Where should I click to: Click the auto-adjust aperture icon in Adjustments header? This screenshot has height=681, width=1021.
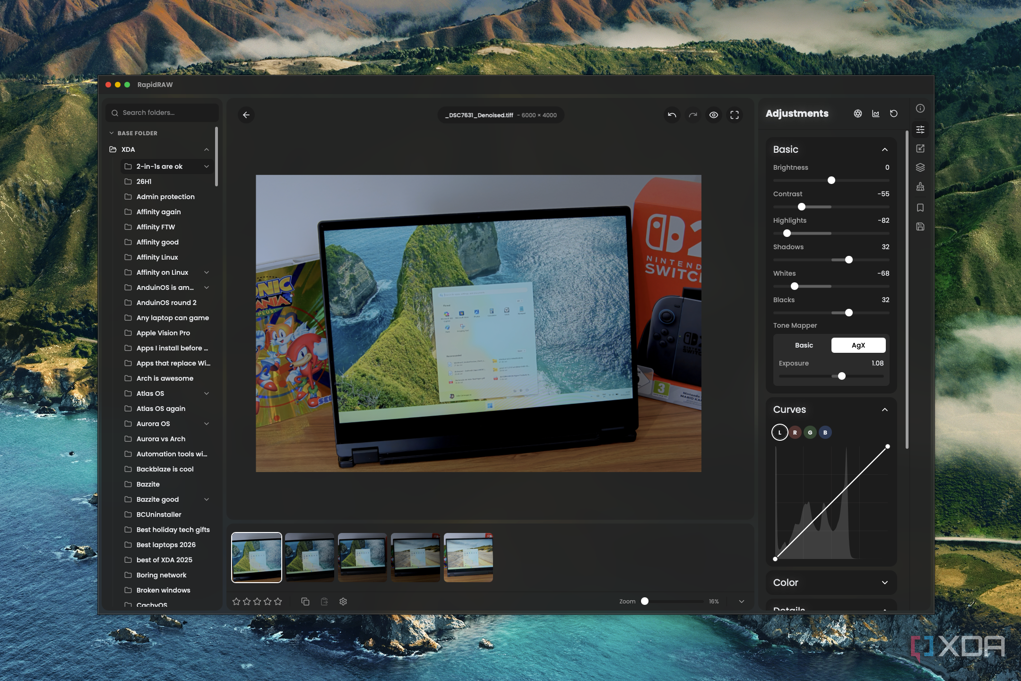[x=858, y=113]
